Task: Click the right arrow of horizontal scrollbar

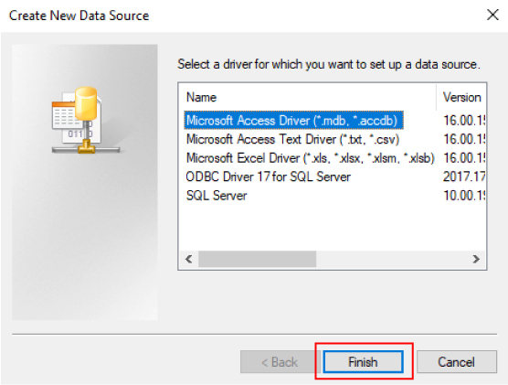Action: coord(476,259)
